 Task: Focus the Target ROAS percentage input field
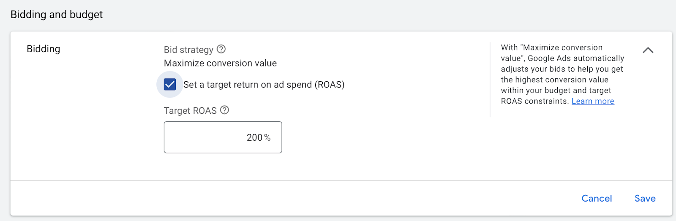223,137
